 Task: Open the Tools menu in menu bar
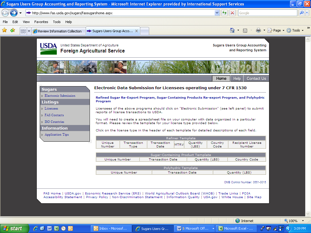tap(57, 22)
